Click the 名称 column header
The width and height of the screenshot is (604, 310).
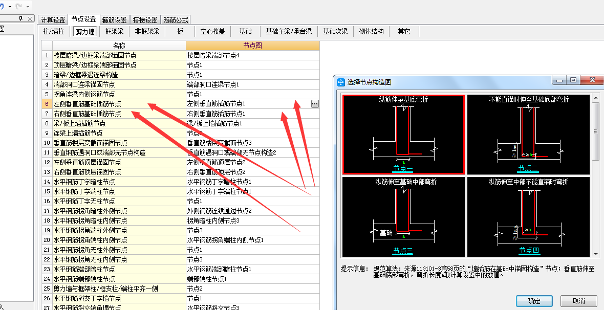point(119,46)
